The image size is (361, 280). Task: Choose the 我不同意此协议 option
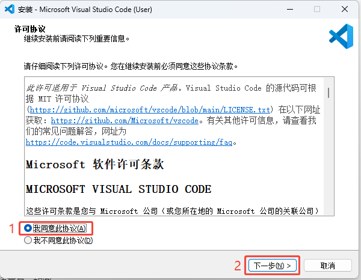pos(28,240)
